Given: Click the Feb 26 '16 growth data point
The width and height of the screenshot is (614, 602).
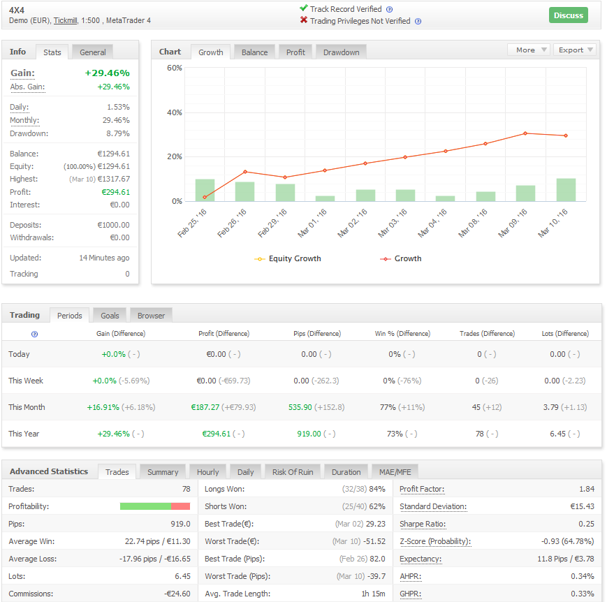Looking at the screenshot, I should [245, 172].
